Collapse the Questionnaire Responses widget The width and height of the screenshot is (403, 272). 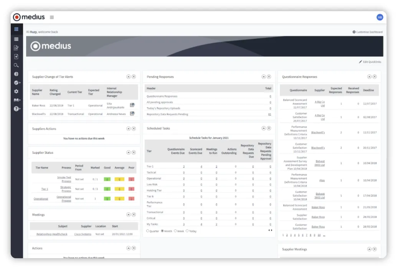pos(369,77)
